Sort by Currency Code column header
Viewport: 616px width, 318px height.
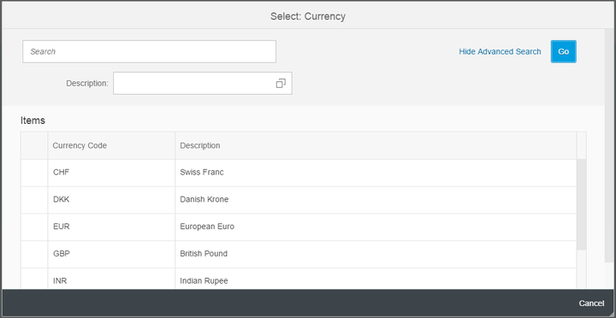click(x=111, y=145)
